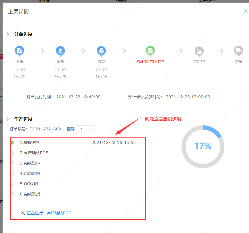Click the green PDF文件制作中 step icon

(x=150, y=51)
